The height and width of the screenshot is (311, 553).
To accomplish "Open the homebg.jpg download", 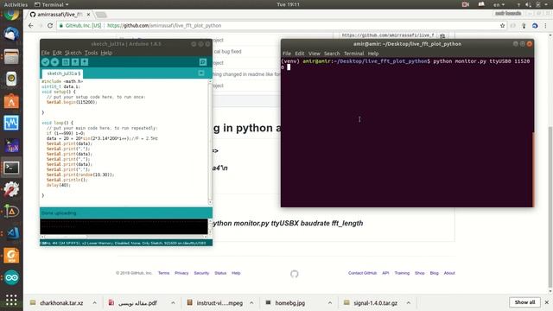I will [286, 303].
